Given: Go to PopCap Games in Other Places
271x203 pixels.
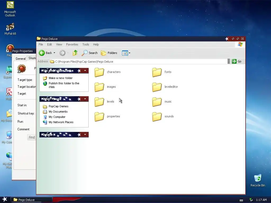Looking at the screenshot, I should point(58,106).
